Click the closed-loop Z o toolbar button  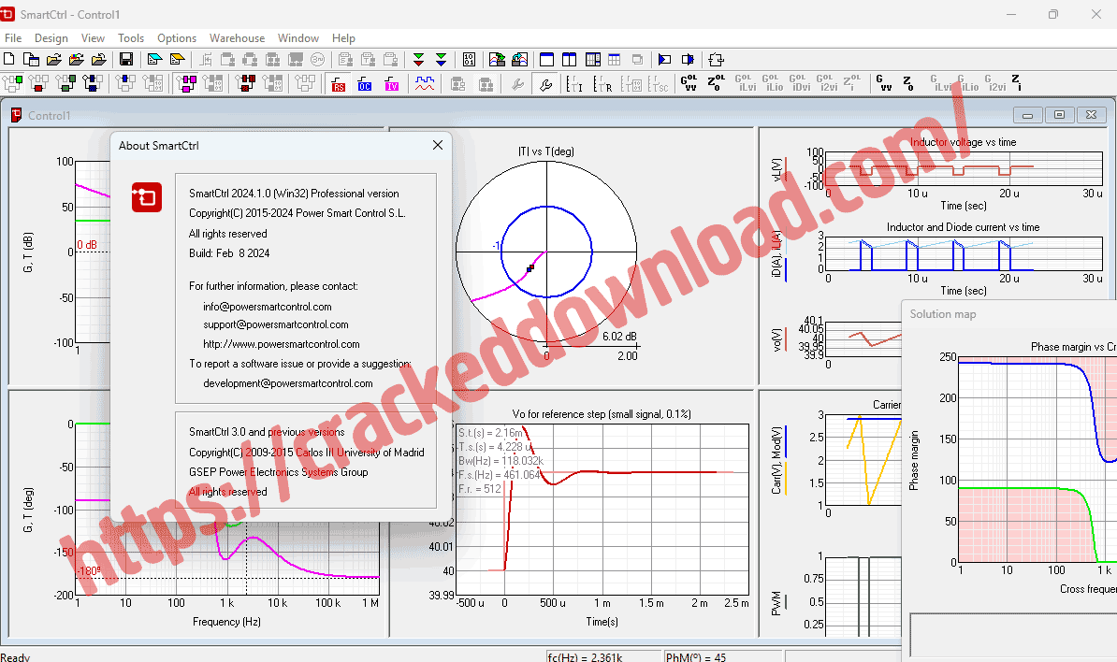908,83
